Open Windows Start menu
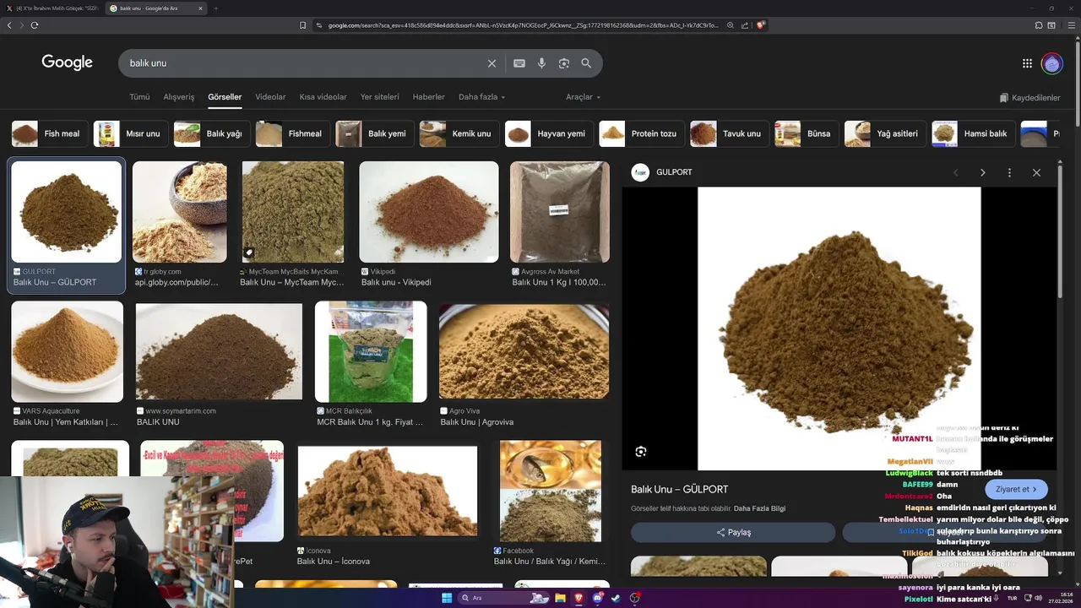 (447, 598)
